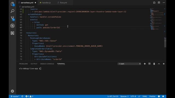Switch to the serverless.yml tab

[27, 3]
